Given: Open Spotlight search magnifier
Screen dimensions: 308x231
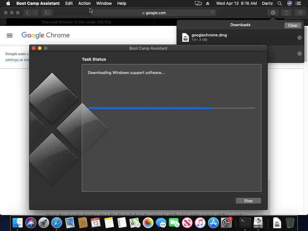Looking at the screenshot, I should 280,3.
